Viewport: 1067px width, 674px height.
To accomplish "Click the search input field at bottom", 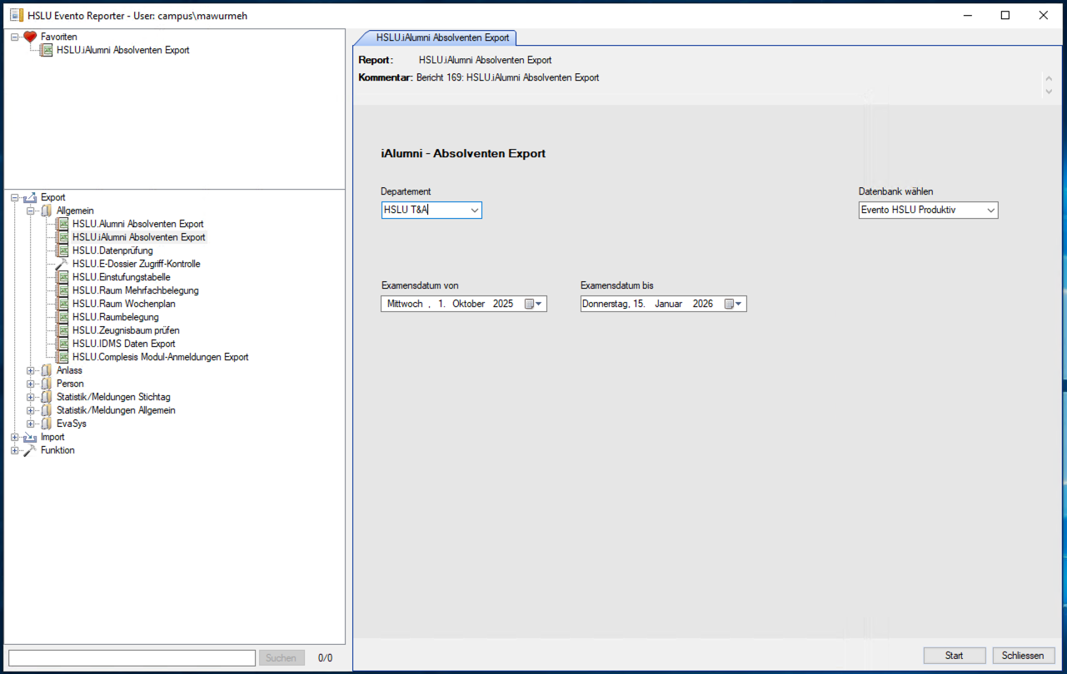I will [132, 658].
